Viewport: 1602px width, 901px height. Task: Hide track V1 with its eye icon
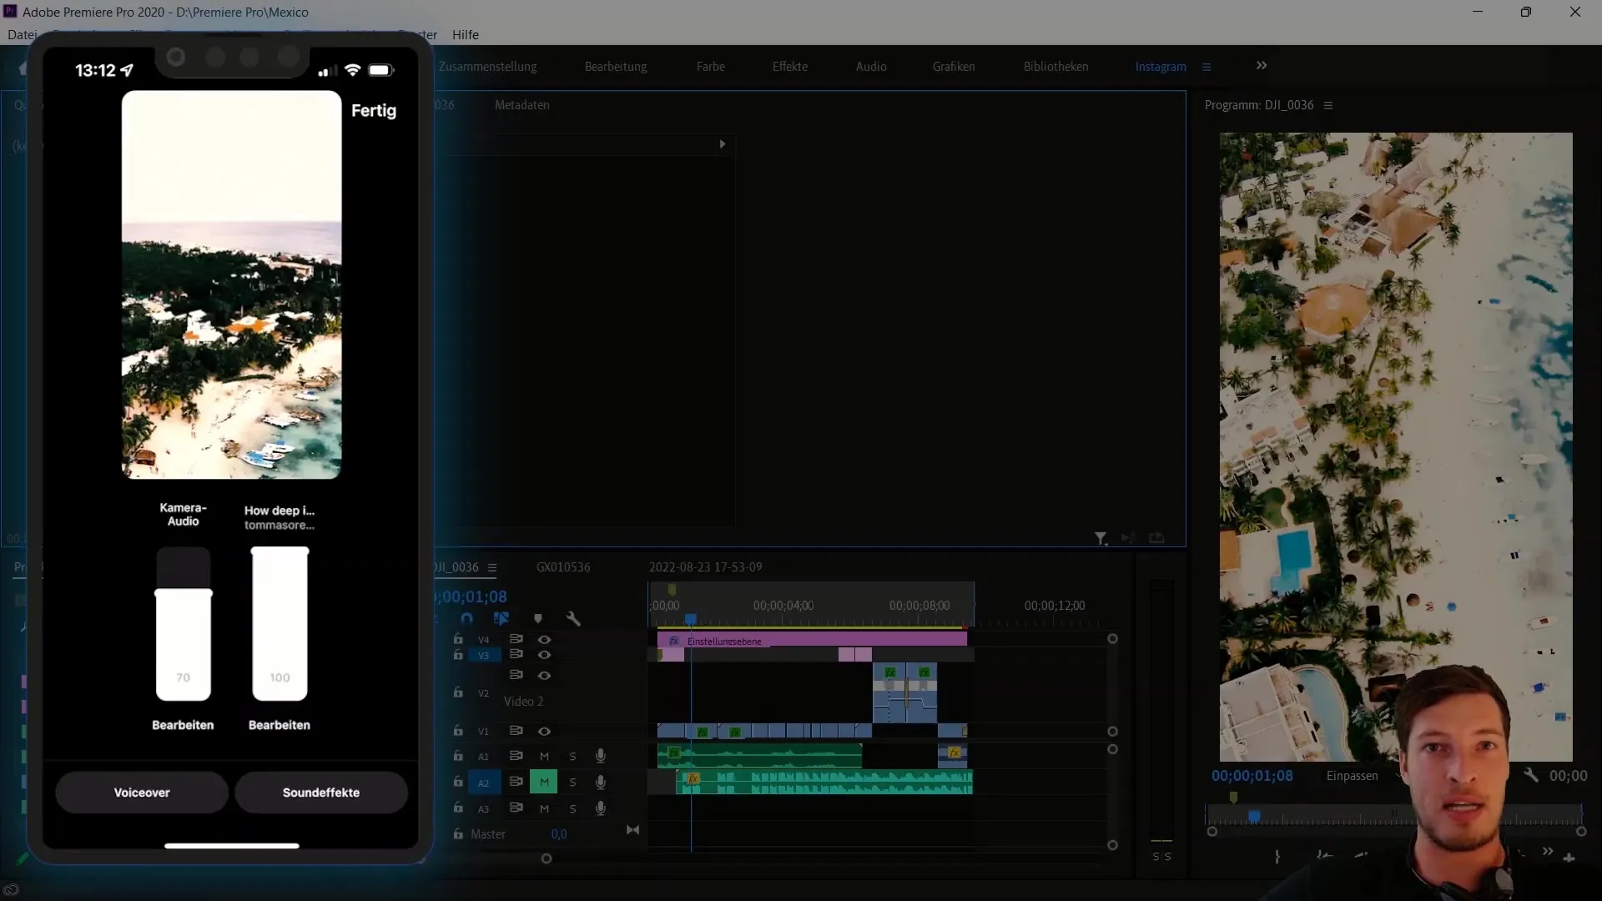[x=544, y=731]
